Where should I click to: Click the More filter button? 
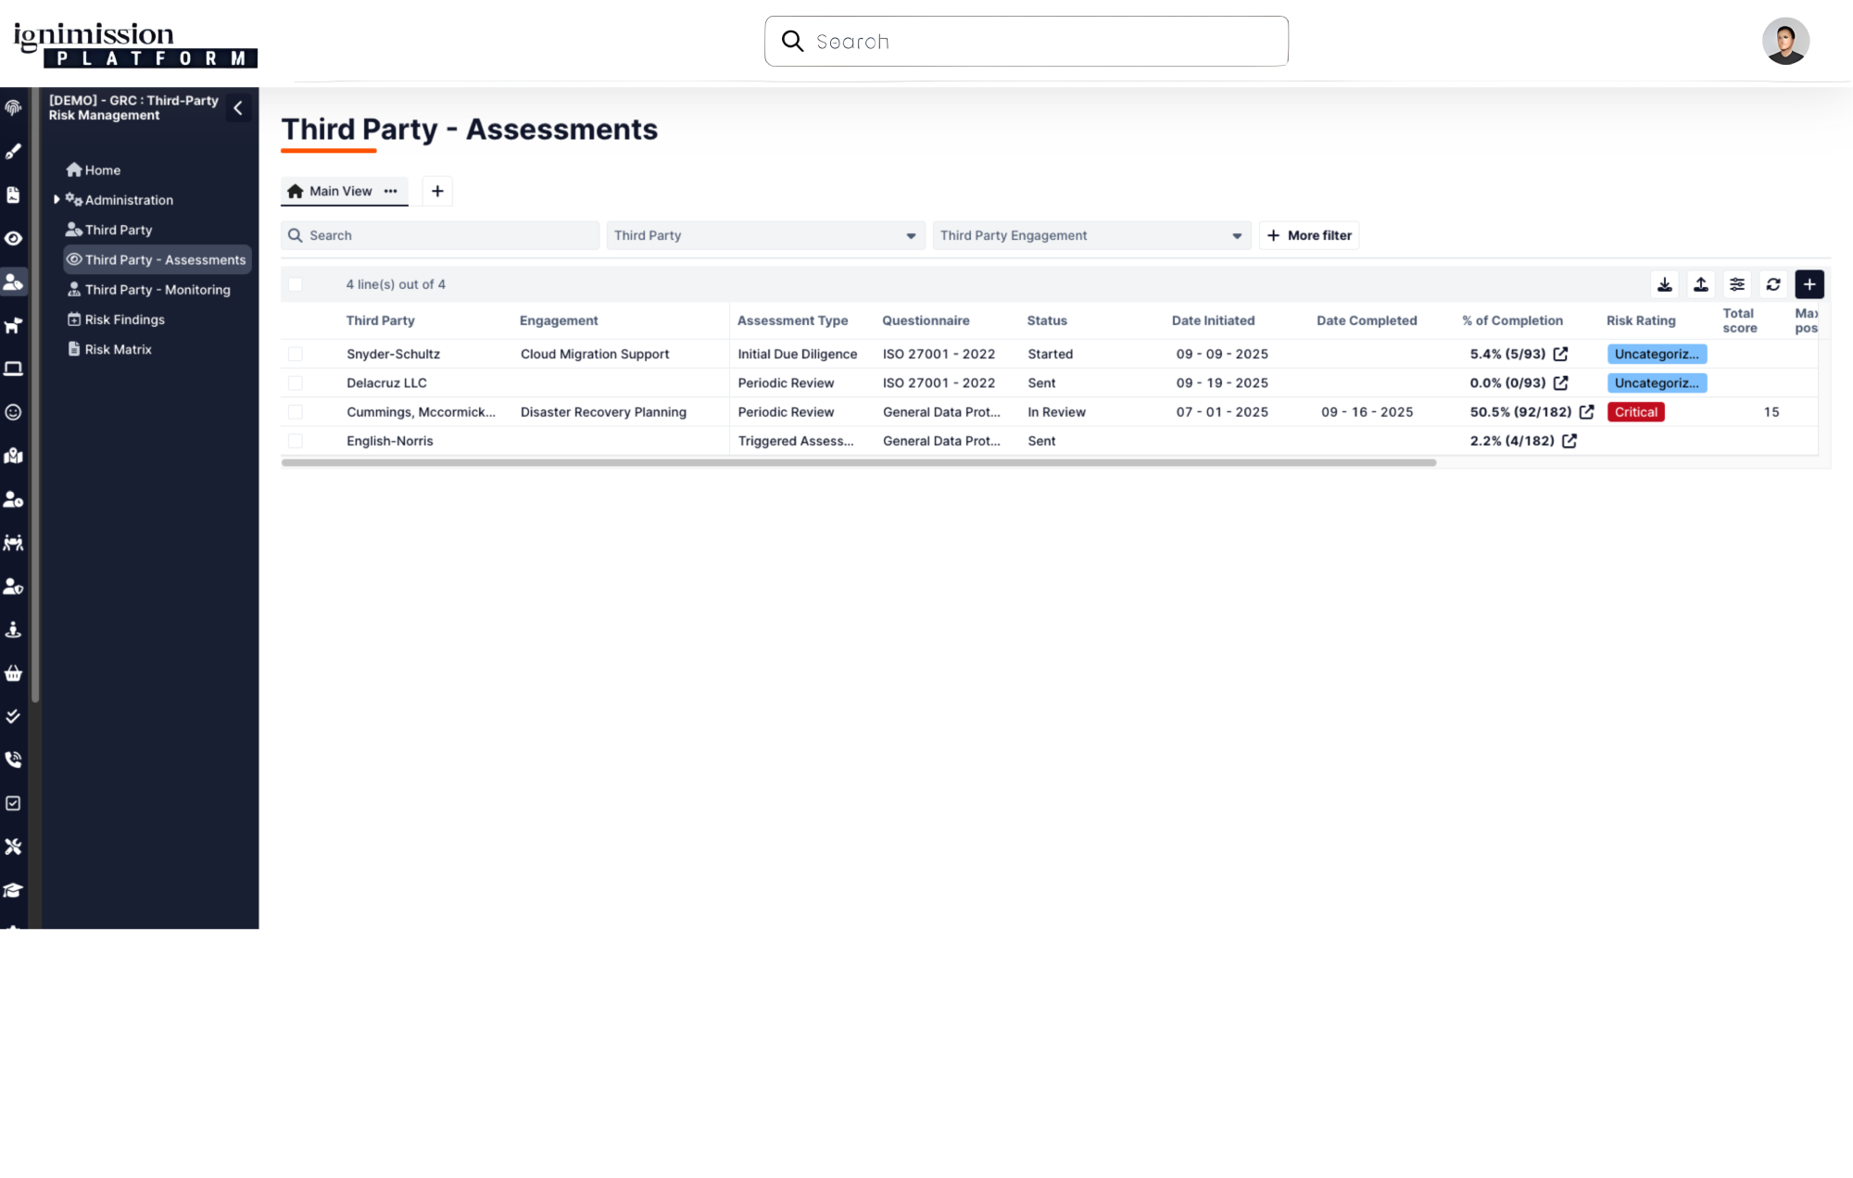point(1309,235)
